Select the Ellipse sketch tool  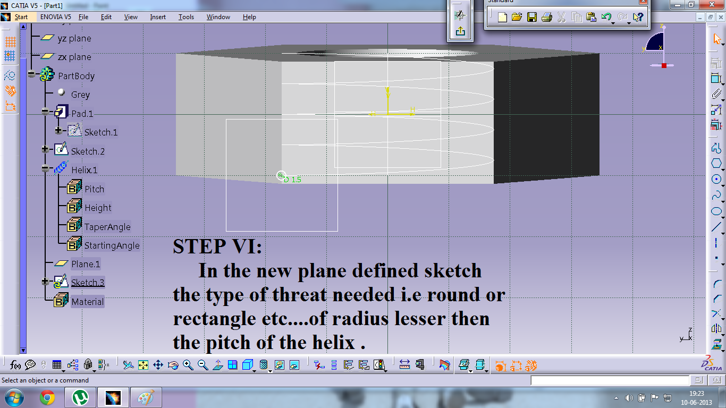(716, 211)
